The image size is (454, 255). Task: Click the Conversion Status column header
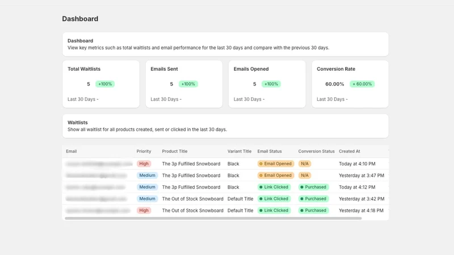click(x=316, y=151)
